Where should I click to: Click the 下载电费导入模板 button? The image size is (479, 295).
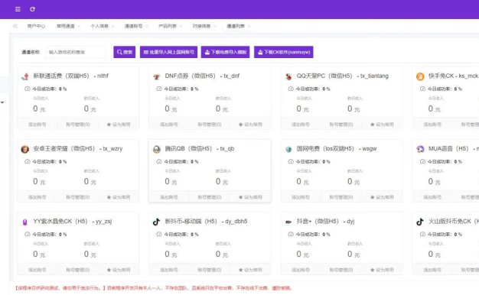(226, 52)
